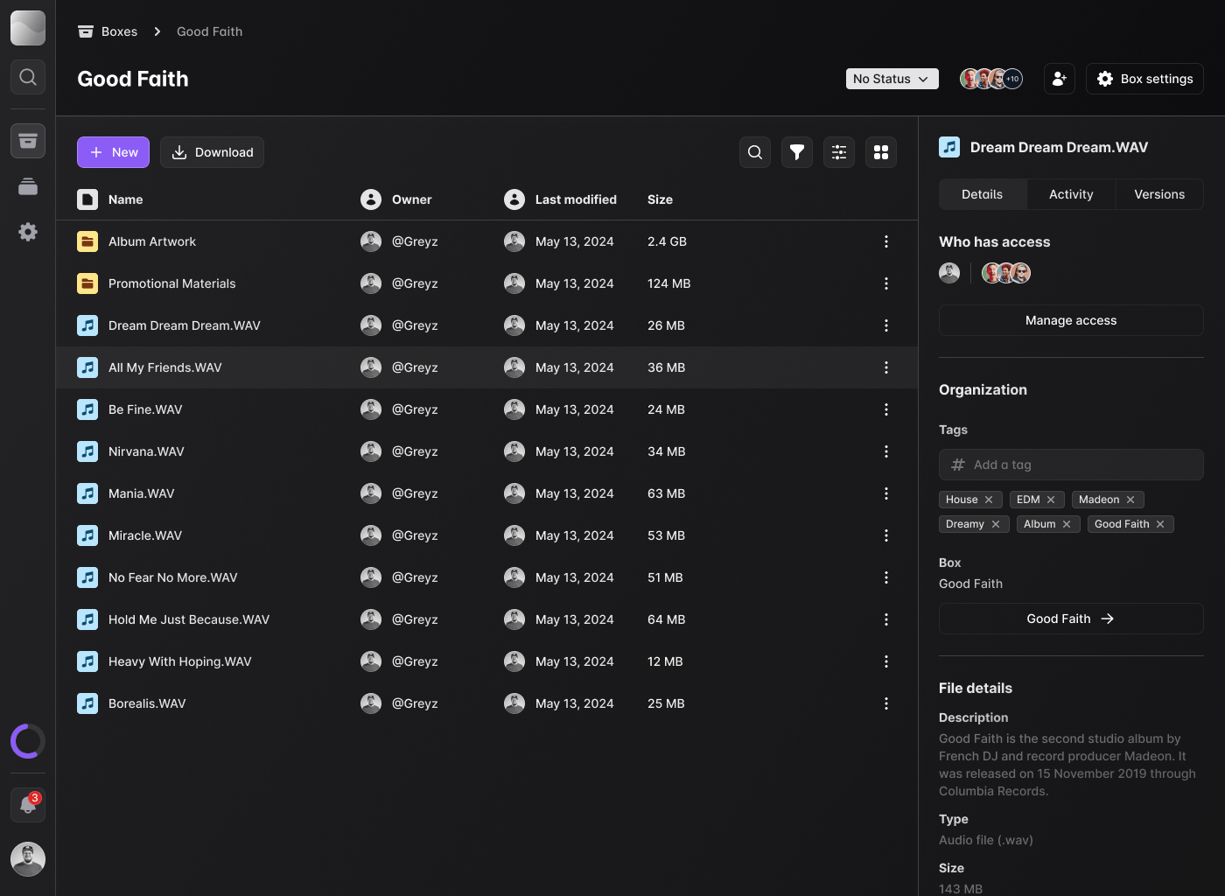Open more options menu for Mania.WAV
The width and height of the screenshot is (1225, 896).
pos(885,493)
